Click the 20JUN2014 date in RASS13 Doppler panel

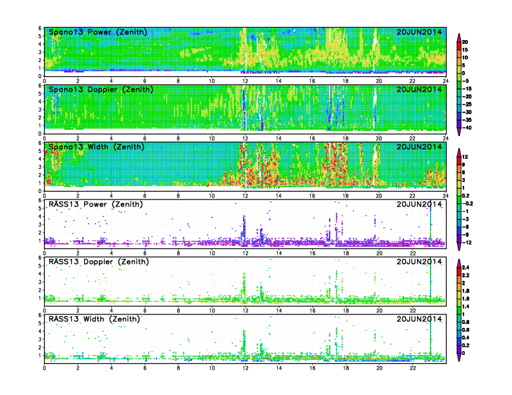coord(420,261)
